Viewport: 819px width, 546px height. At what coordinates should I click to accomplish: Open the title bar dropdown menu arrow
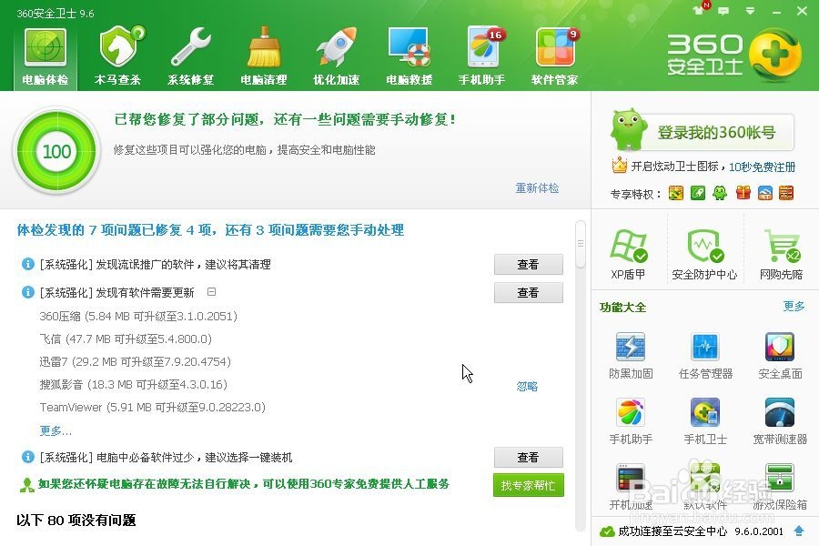pos(750,11)
